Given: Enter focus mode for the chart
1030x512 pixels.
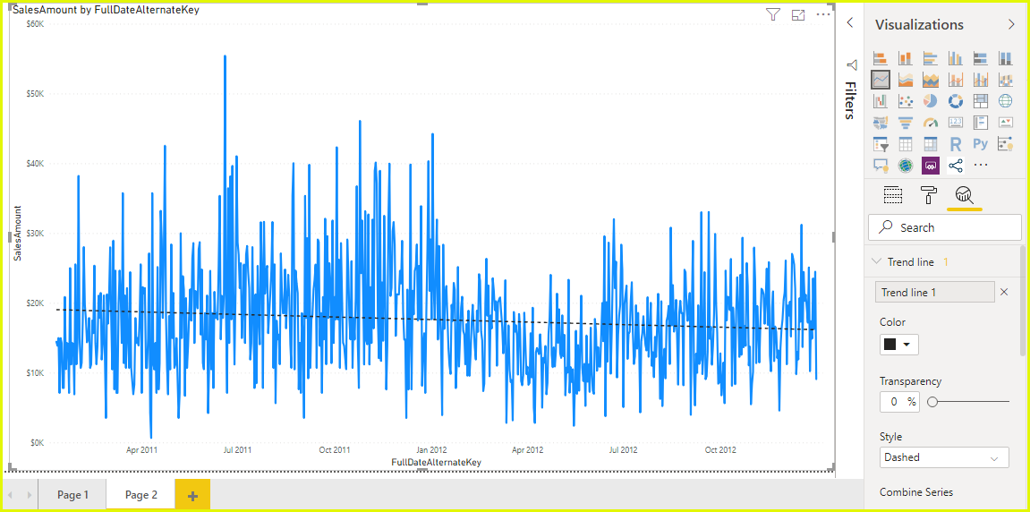Looking at the screenshot, I should (x=798, y=14).
